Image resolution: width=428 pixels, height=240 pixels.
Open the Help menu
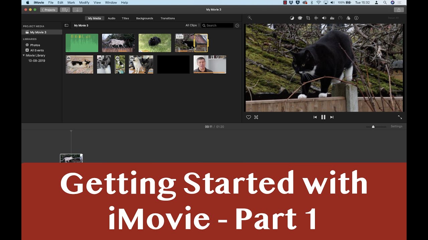pyautogui.click(x=124, y=2)
